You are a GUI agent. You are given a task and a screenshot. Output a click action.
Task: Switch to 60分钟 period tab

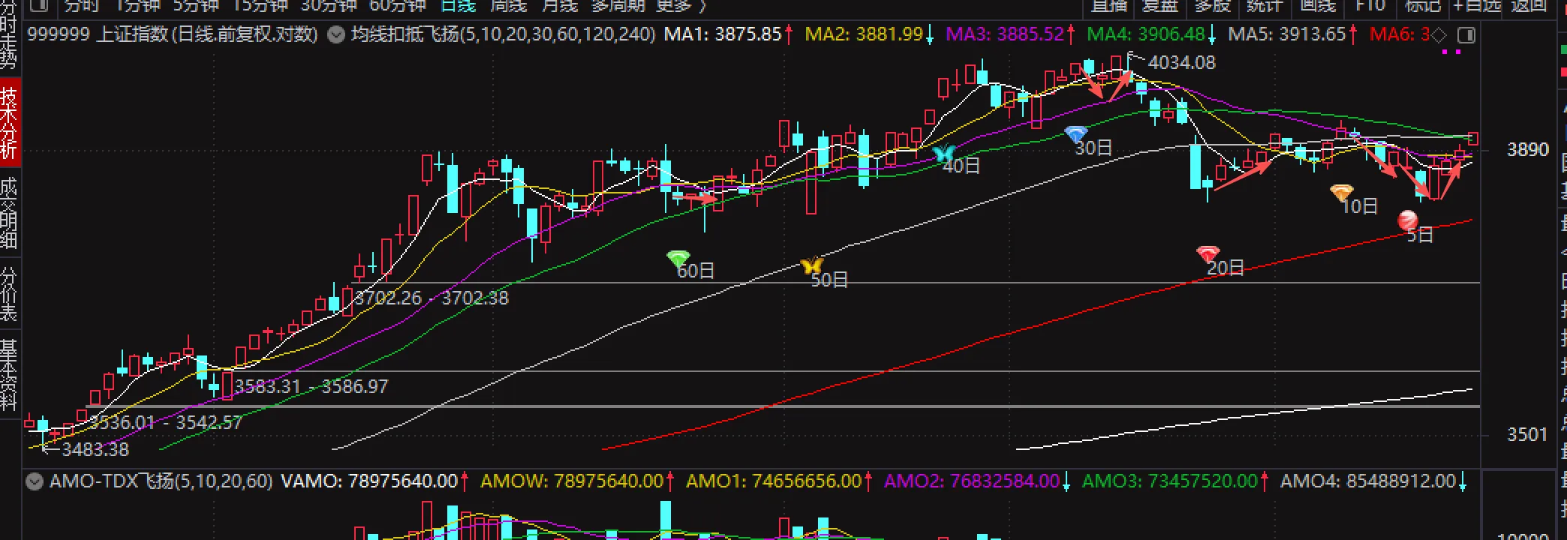click(x=398, y=6)
